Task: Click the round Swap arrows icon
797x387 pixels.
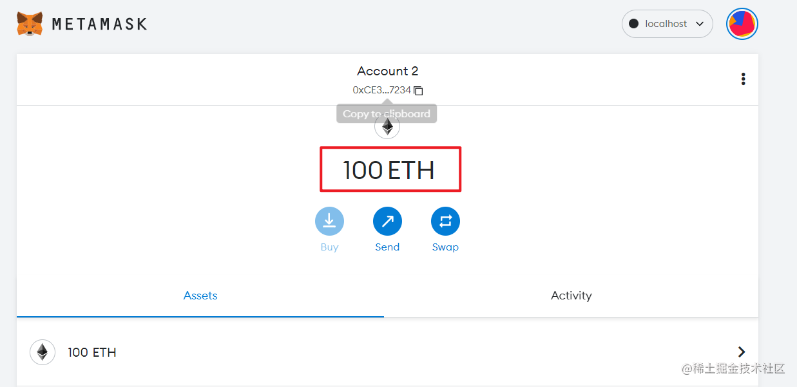Action: click(445, 222)
